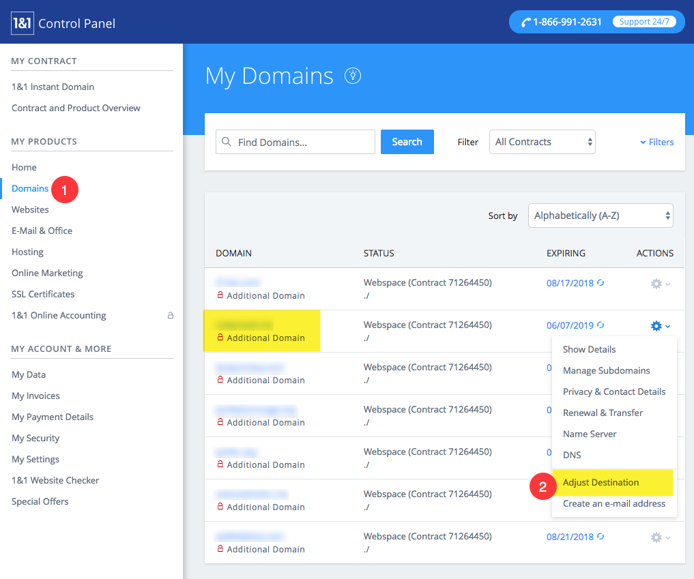Screen dimensions: 694x579
Task: Expand chevron beside gear for 08/17/2018 domain
Action: point(668,284)
